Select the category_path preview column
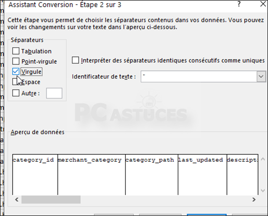The width and height of the screenshot is (268, 216). (x=152, y=174)
